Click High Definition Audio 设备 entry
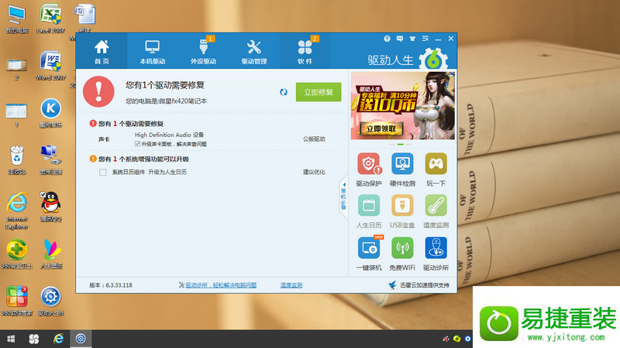This screenshot has width=620, height=348. pos(169,135)
